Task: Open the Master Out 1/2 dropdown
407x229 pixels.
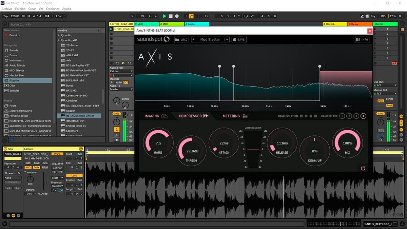Action: click(x=385, y=93)
